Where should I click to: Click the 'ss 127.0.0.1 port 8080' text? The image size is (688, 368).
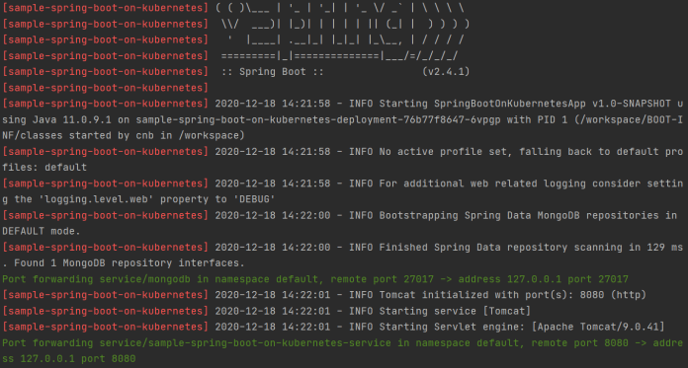(69, 359)
